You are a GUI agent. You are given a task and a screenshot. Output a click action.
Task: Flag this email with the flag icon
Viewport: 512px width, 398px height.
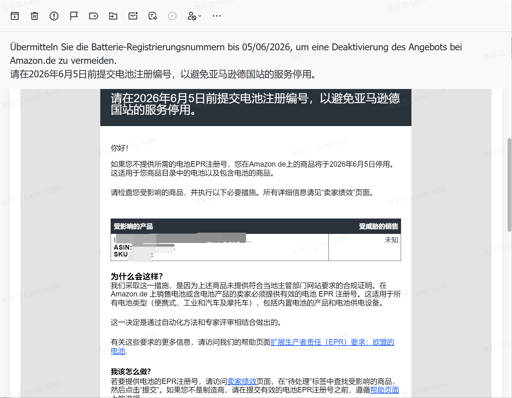[x=74, y=16]
